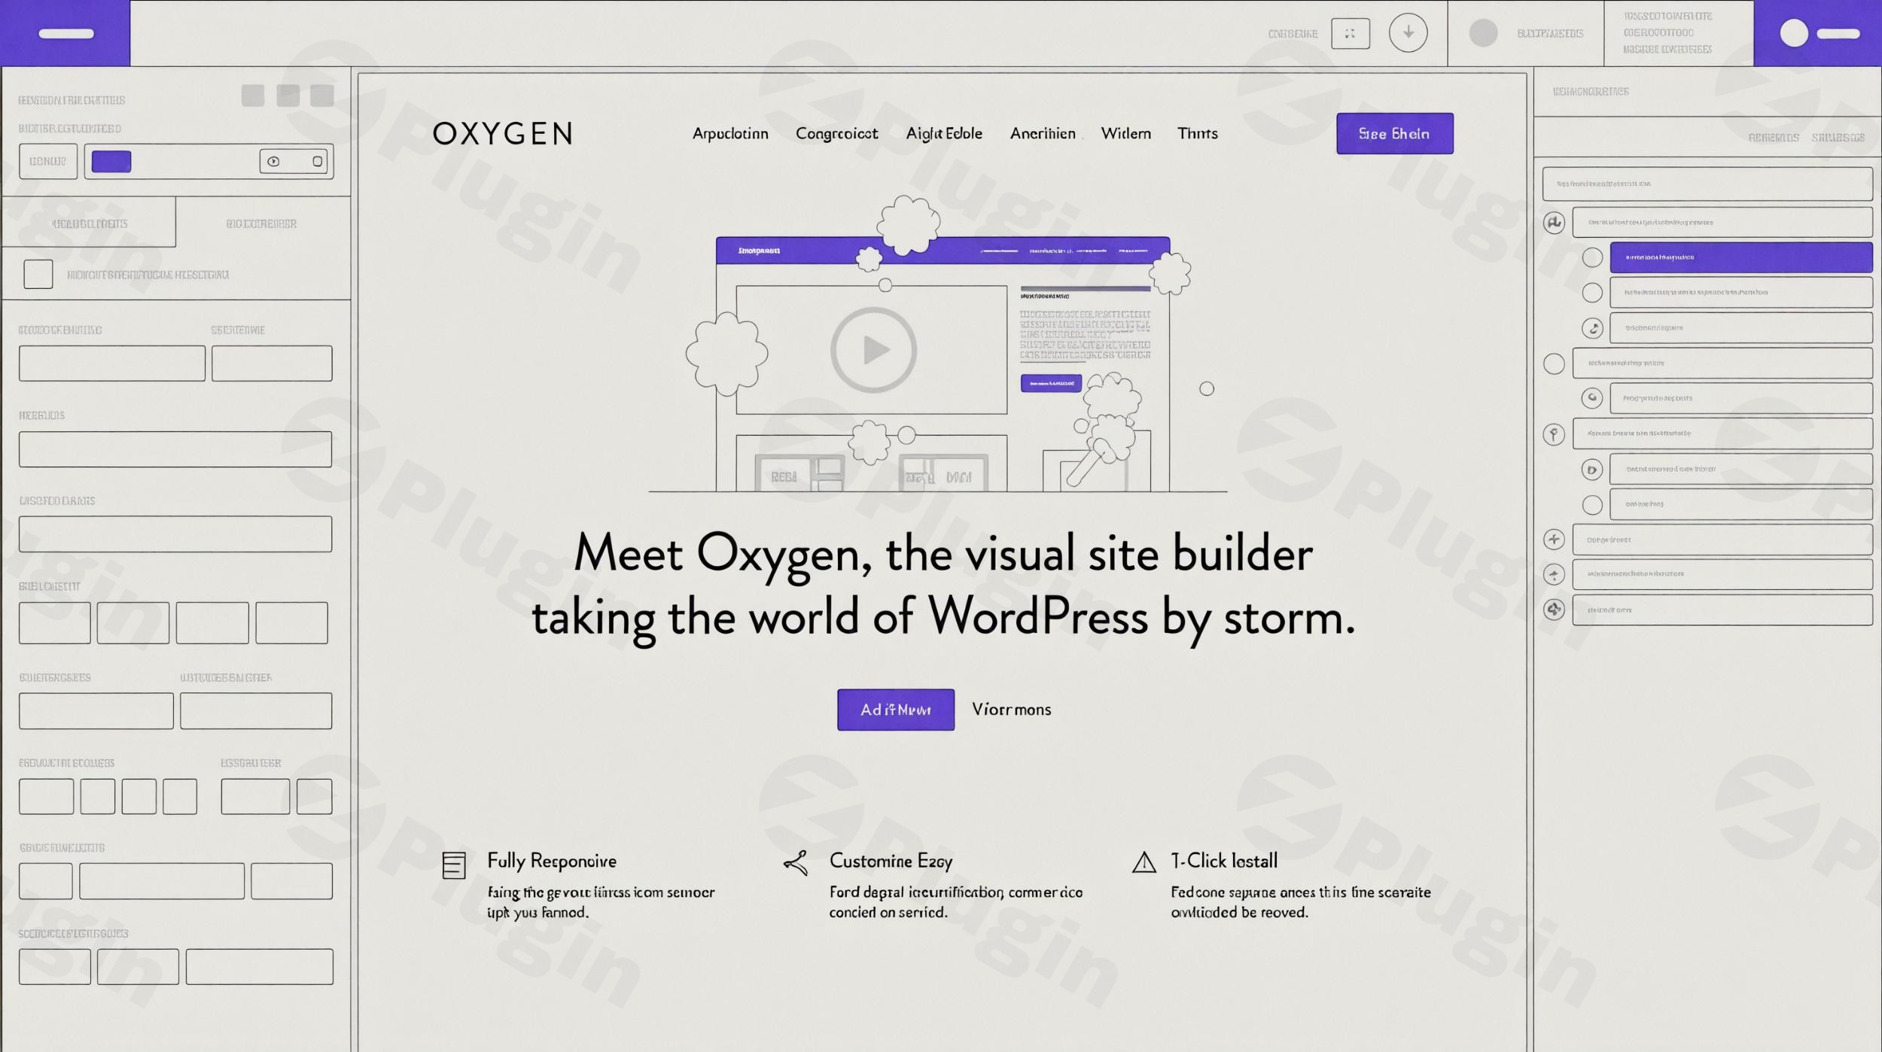The image size is (1882, 1052).
Task: Select the structure row beside the pinwheel icon
Action: pyautogui.click(x=1722, y=610)
